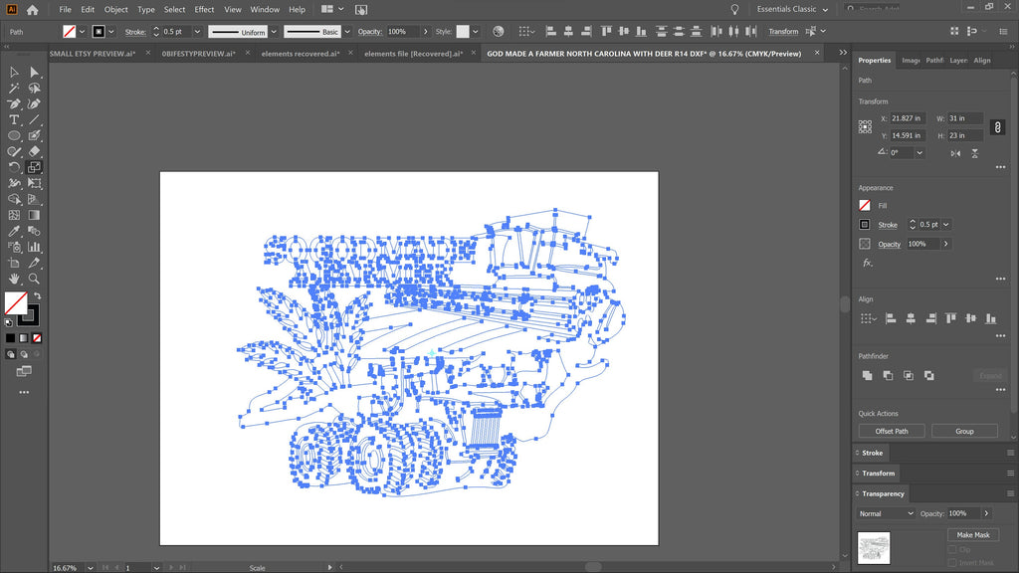The width and height of the screenshot is (1019, 573).
Task: Select the transform reference point grid
Action: (x=865, y=126)
